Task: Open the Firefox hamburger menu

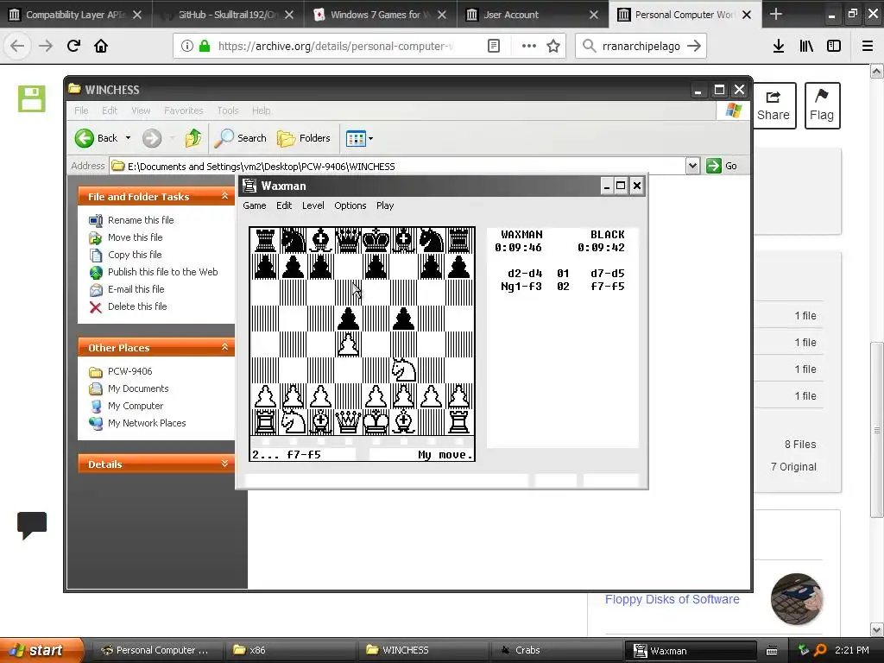Action: pos(867,47)
